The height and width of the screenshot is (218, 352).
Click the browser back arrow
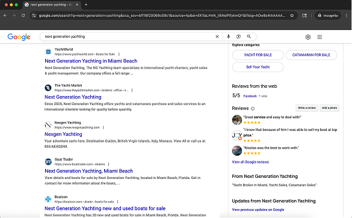(x=5, y=16)
